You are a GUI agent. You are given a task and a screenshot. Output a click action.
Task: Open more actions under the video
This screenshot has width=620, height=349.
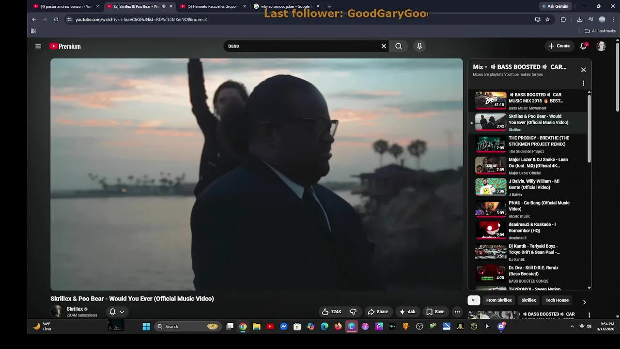pos(457,312)
